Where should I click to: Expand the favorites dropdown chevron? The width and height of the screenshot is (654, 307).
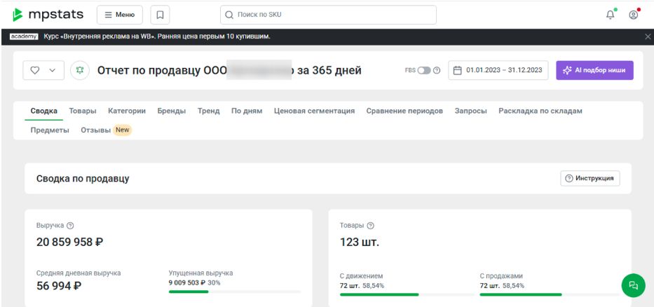[x=52, y=70]
